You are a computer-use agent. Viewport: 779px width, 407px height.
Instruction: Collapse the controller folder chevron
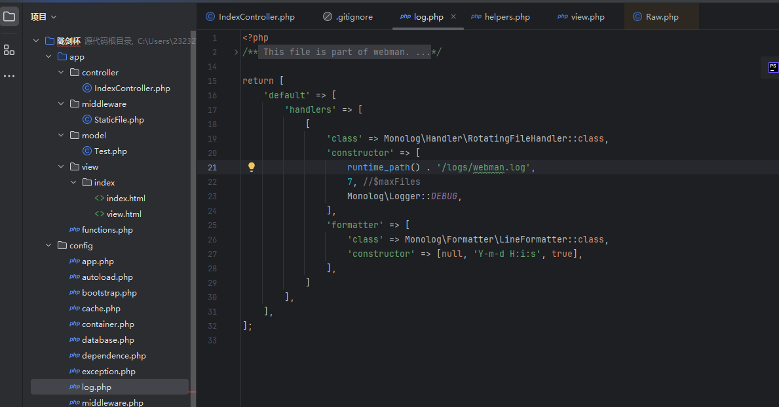(x=62, y=73)
